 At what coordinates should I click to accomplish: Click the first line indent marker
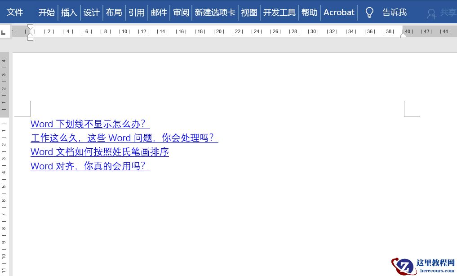(x=30, y=27)
